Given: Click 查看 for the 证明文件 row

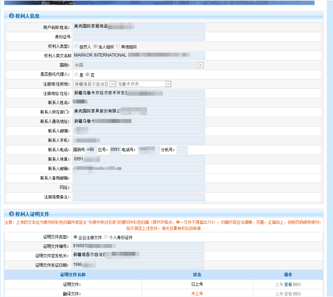Looking at the screenshot, I should coord(288,284).
